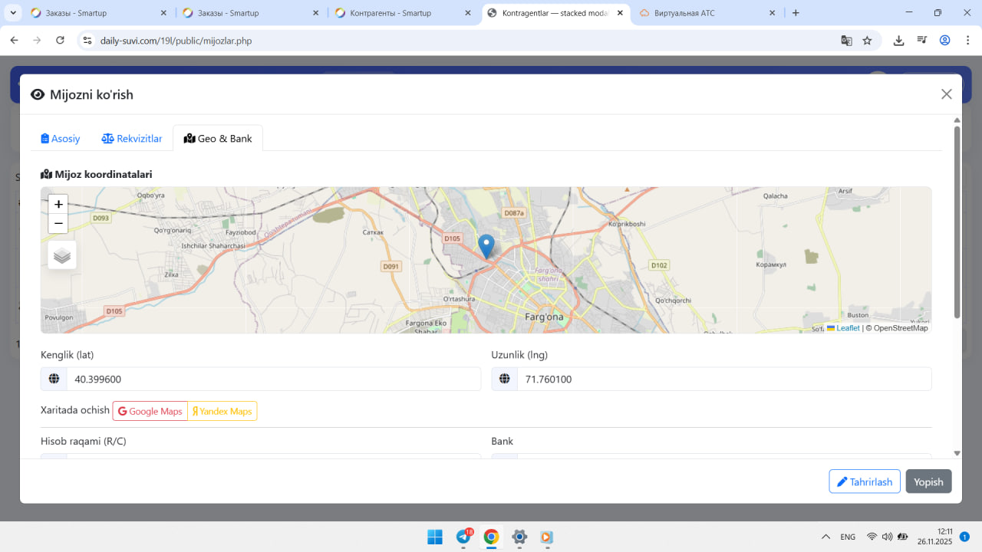Switch to the Asosiy tab

tap(61, 139)
